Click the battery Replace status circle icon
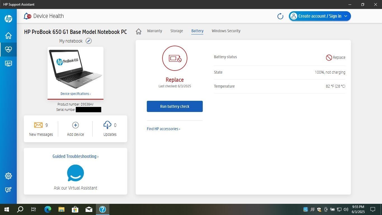This screenshot has width=382, height=215. pyautogui.click(x=175, y=58)
